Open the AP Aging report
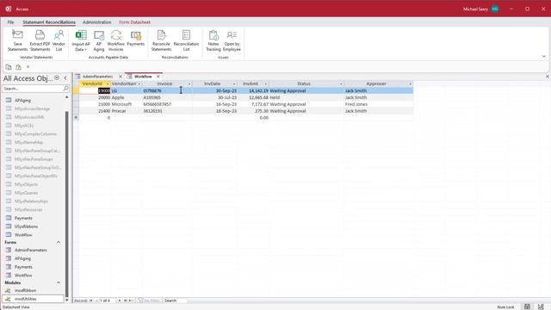This screenshot has height=310, width=551. 99,40
